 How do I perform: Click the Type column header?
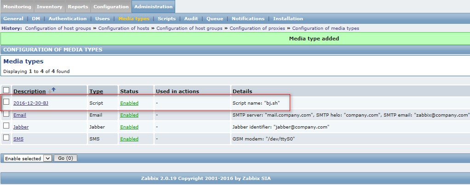coord(96,91)
